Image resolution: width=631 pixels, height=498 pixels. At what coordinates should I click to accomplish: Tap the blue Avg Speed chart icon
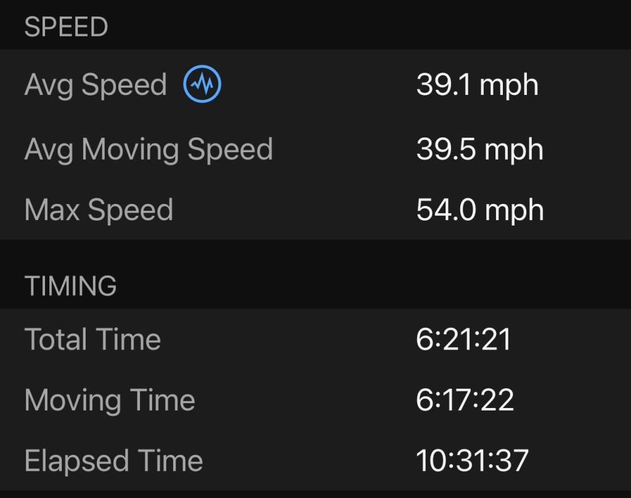pos(202,85)
